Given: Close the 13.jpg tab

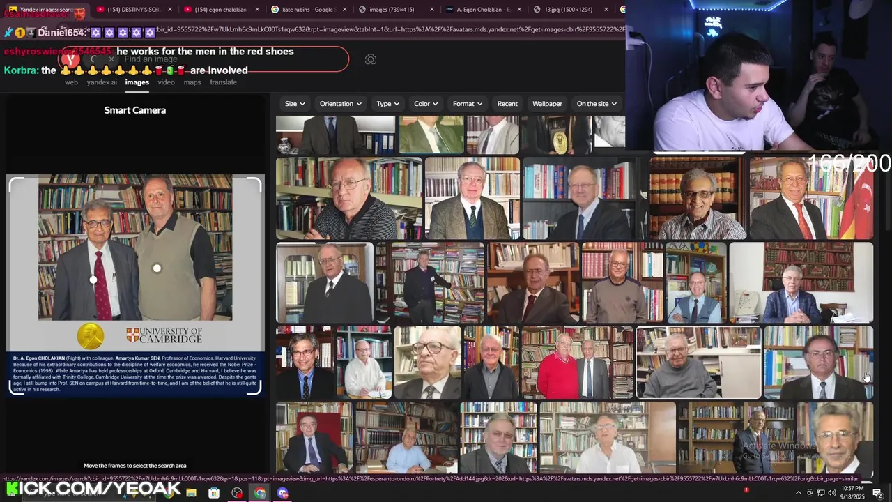Looking at the screenshot, I should 606,10.
